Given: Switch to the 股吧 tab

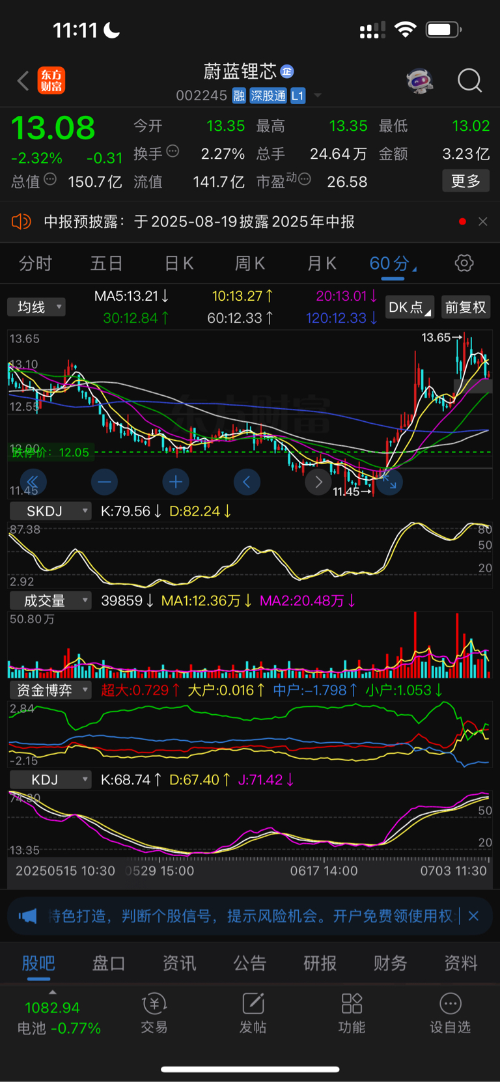Looking at the screenshot, I should click(38, 963).
